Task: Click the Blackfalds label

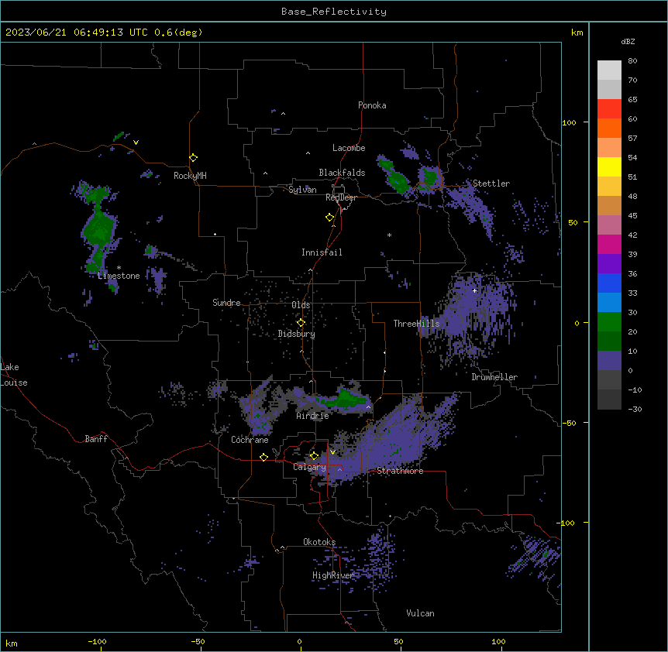Action: (x=342, y=173)
